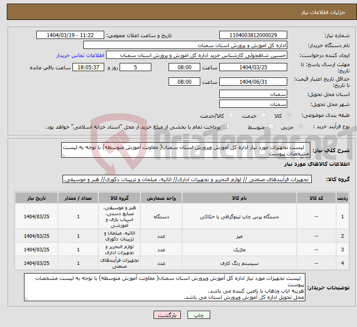Click the announcement date field 1404/03/19 - 11:22

[x=70, y=35]
